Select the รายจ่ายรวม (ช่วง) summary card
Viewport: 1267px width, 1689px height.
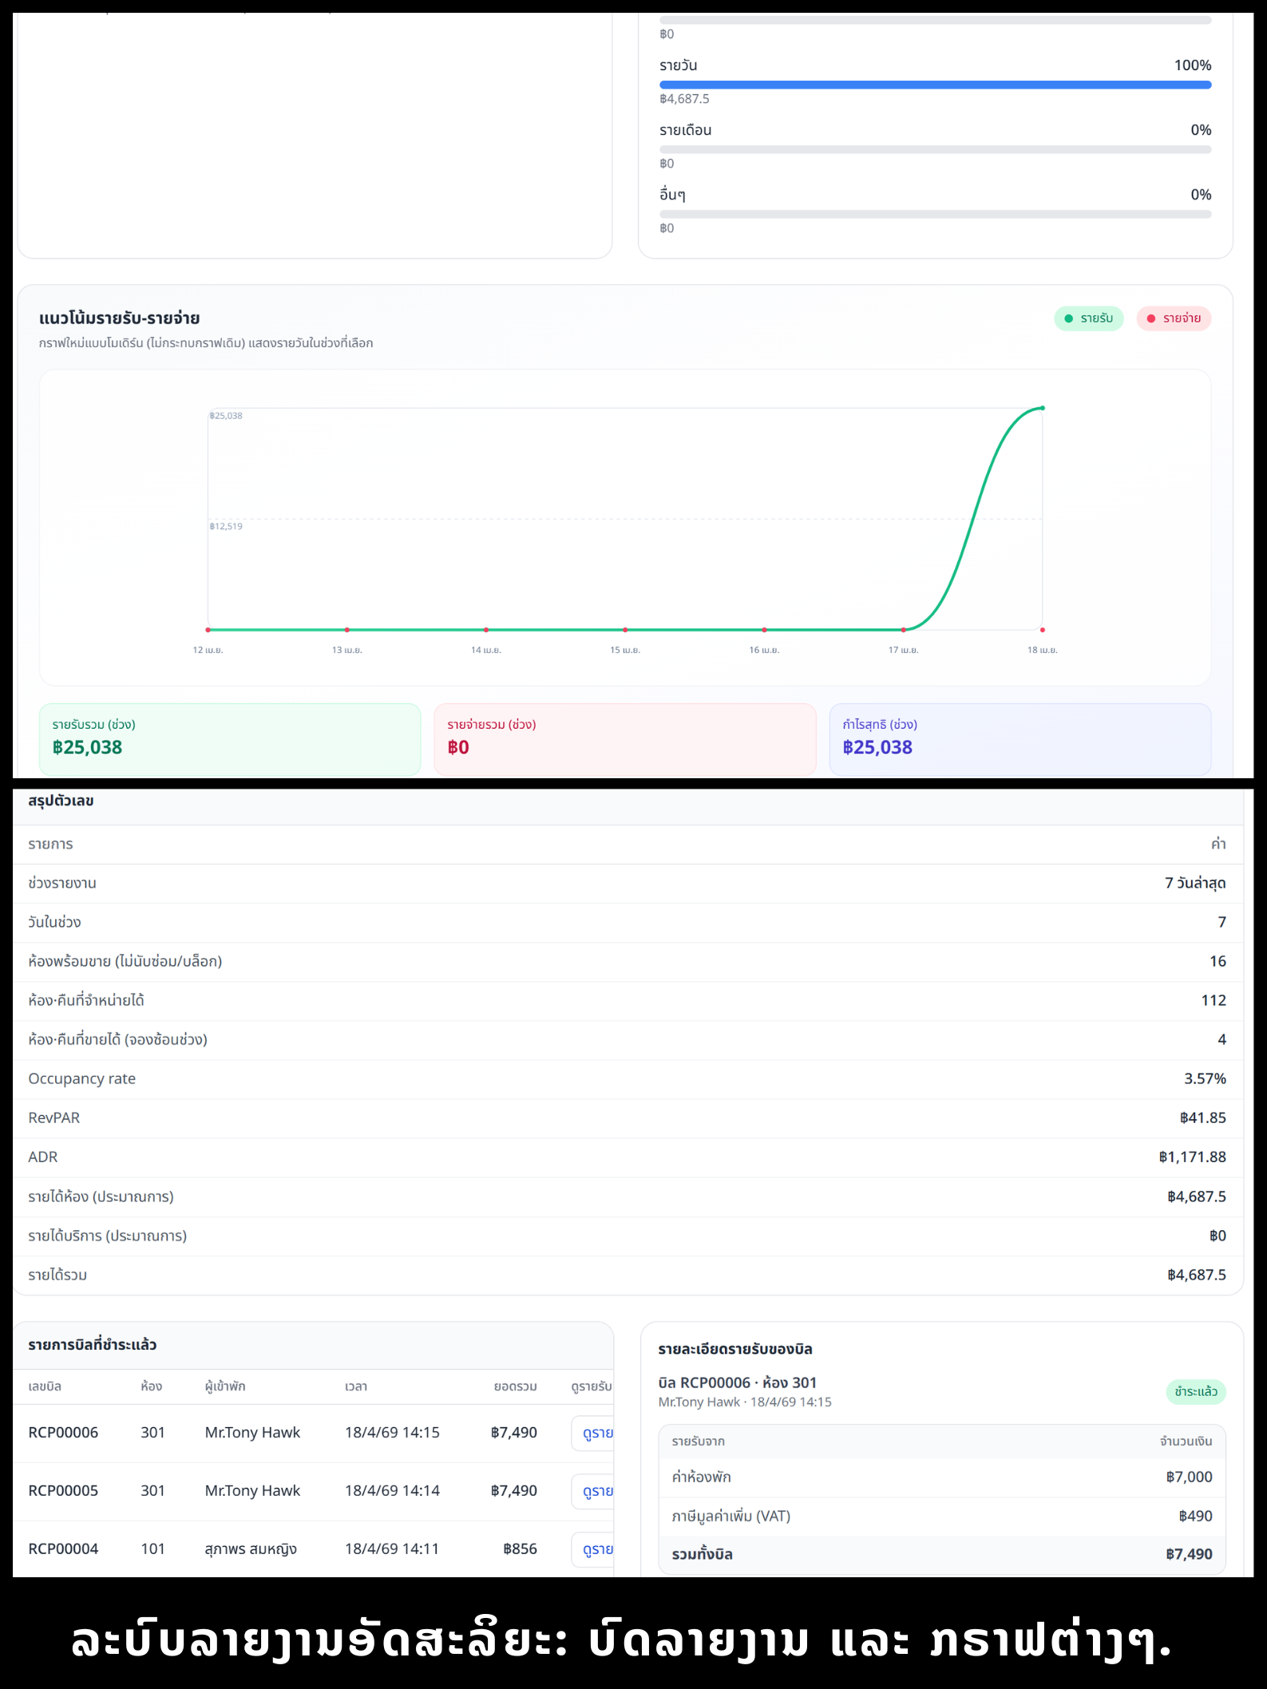click(624, 738)
